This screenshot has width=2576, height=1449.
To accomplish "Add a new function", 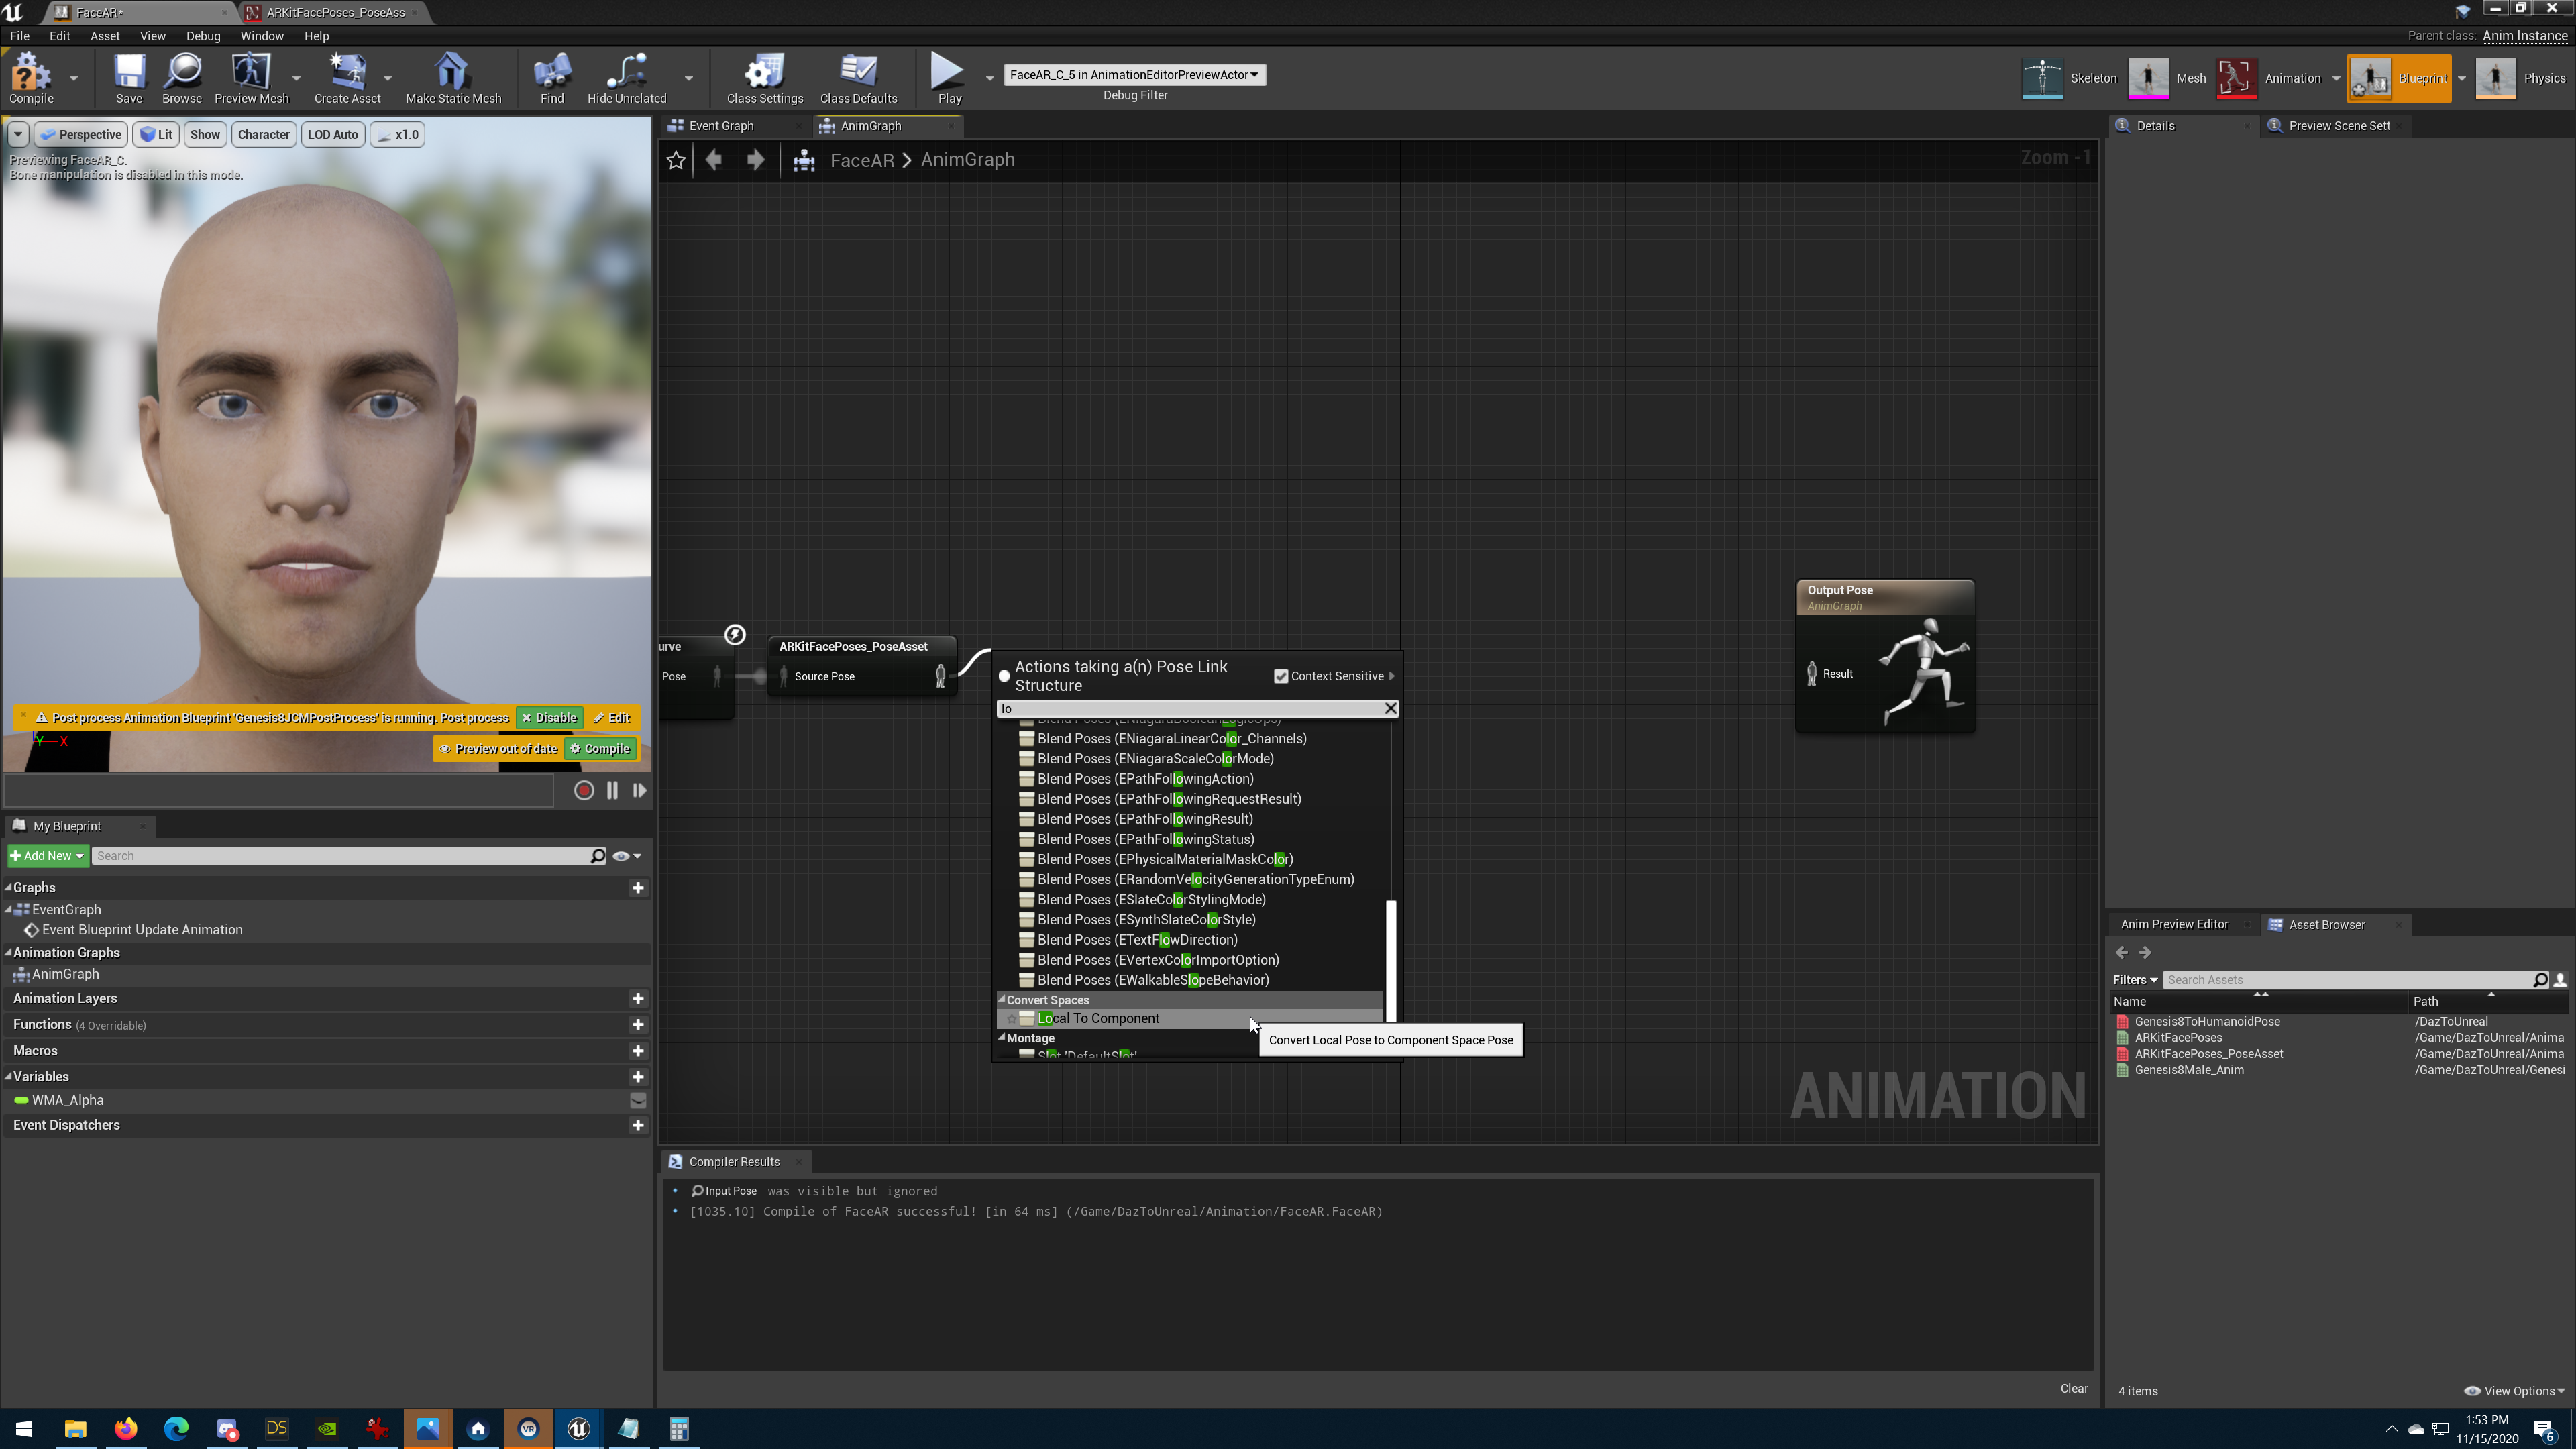I will coord(638,1025).
